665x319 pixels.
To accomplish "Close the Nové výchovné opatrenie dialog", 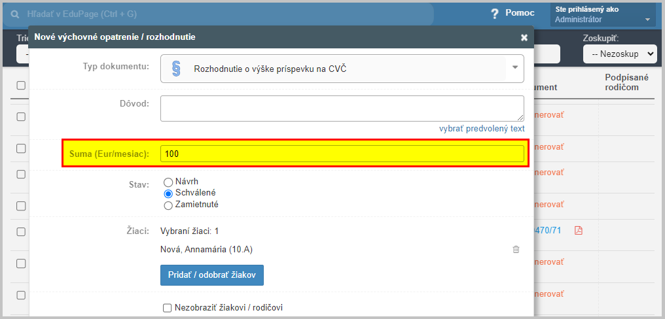I will [x=524, y=38].
